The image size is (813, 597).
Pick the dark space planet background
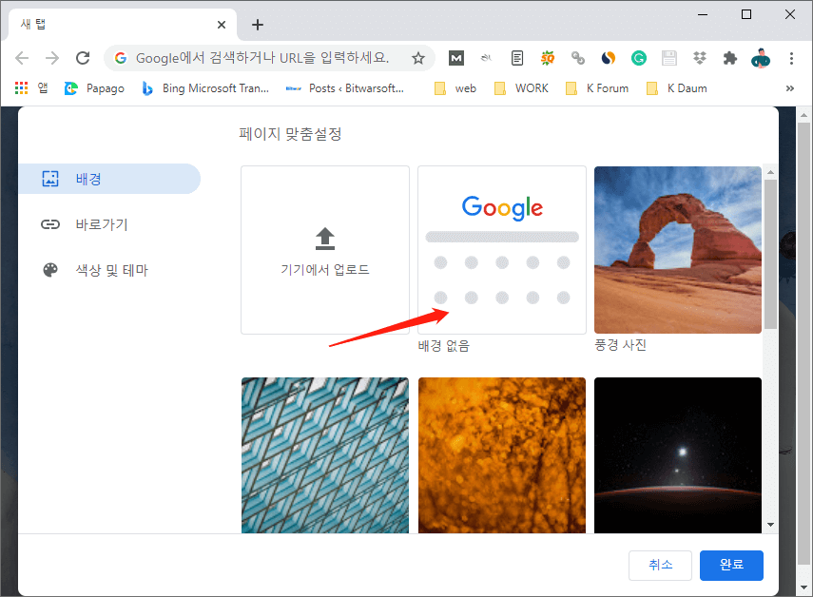tap(678, 455)
